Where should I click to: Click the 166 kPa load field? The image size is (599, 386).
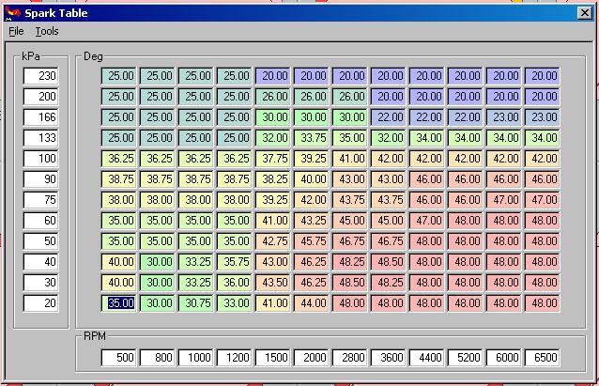41,117
